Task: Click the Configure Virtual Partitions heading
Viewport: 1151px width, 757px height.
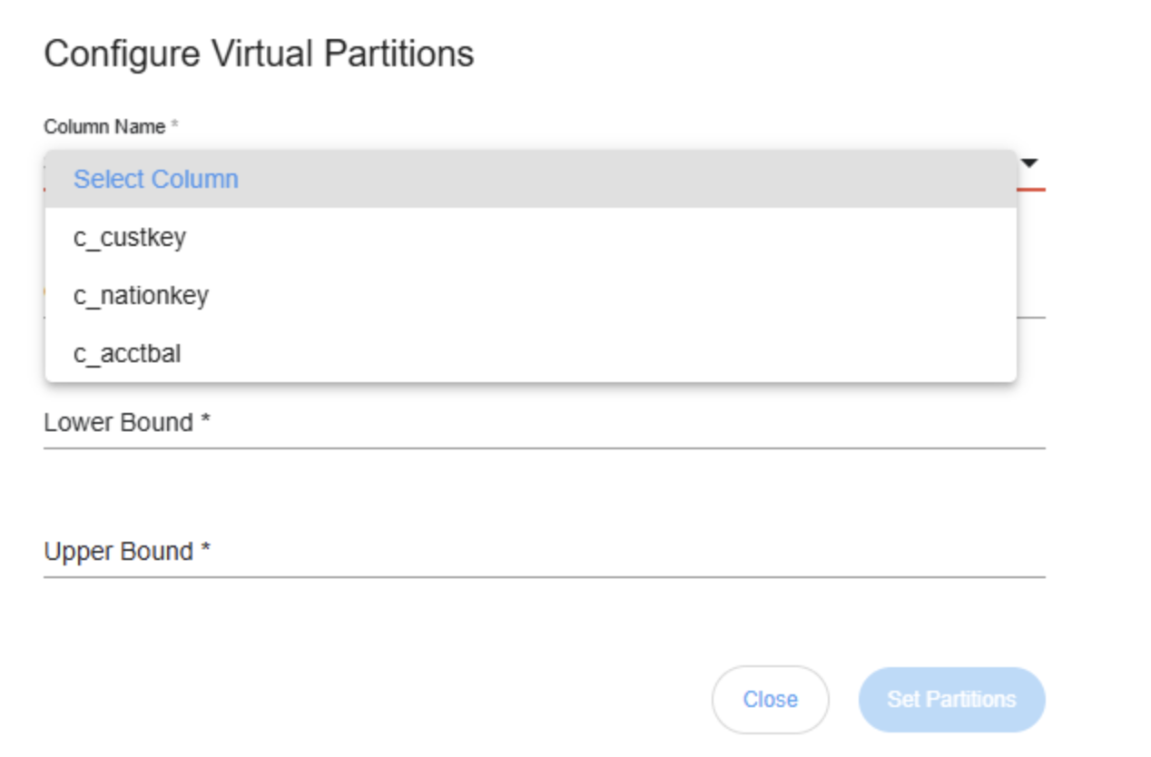Action: point(259,54)
